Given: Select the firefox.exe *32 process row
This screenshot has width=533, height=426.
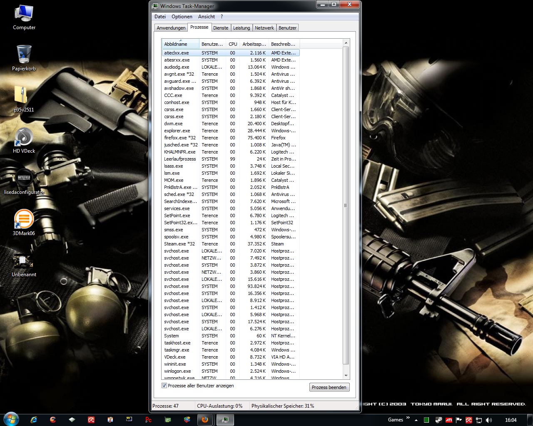Looking at the screenshot, I should (231, 138).
